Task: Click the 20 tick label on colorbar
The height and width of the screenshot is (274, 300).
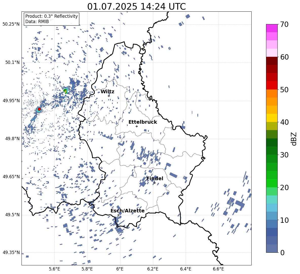Action: click(284, 188)
